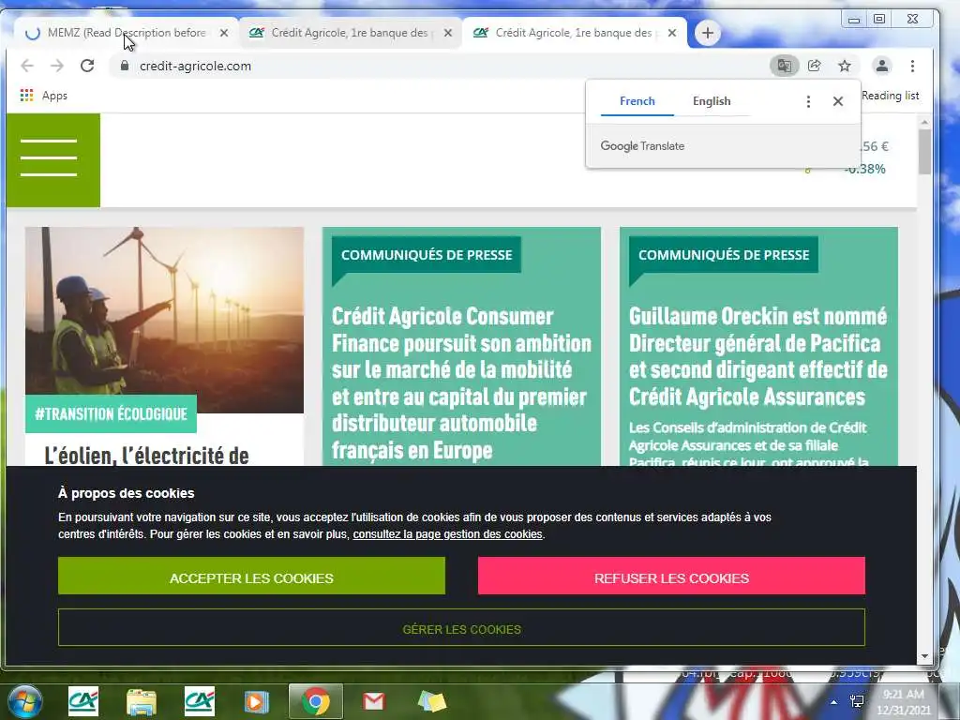Close the second Crédit Agricole tab

(448, 33)
